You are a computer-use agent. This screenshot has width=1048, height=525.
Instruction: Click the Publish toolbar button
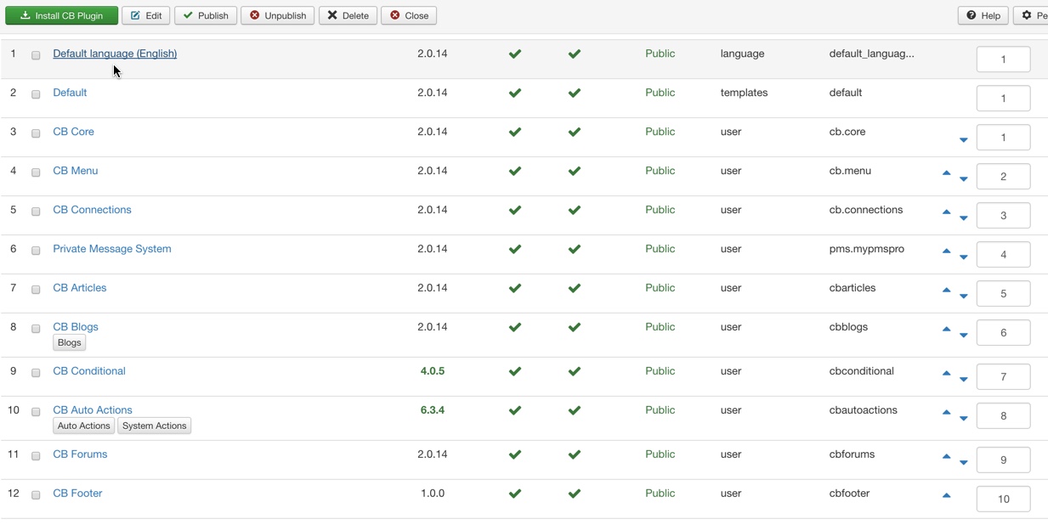pyautogui.click(x=206, y=15)
